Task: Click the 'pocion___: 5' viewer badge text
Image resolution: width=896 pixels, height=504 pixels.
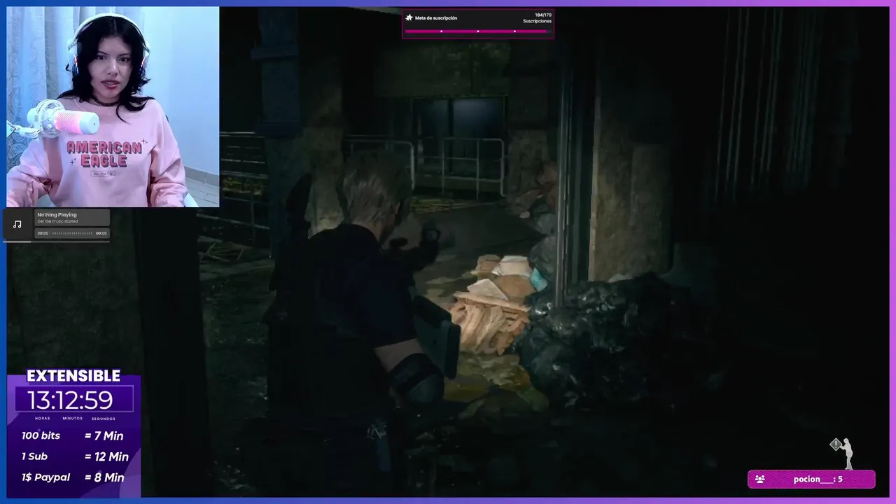Action: pos(818,479)
